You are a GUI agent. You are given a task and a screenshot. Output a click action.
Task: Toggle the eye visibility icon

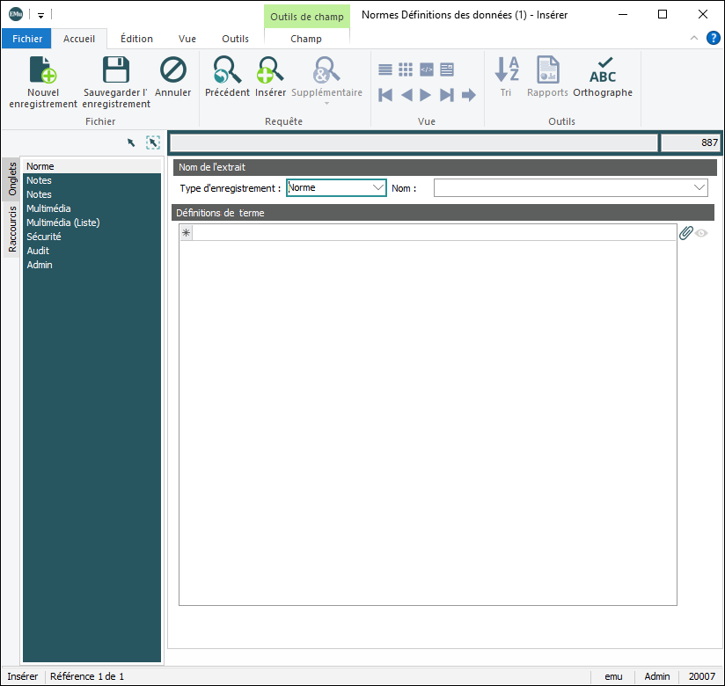701,233
